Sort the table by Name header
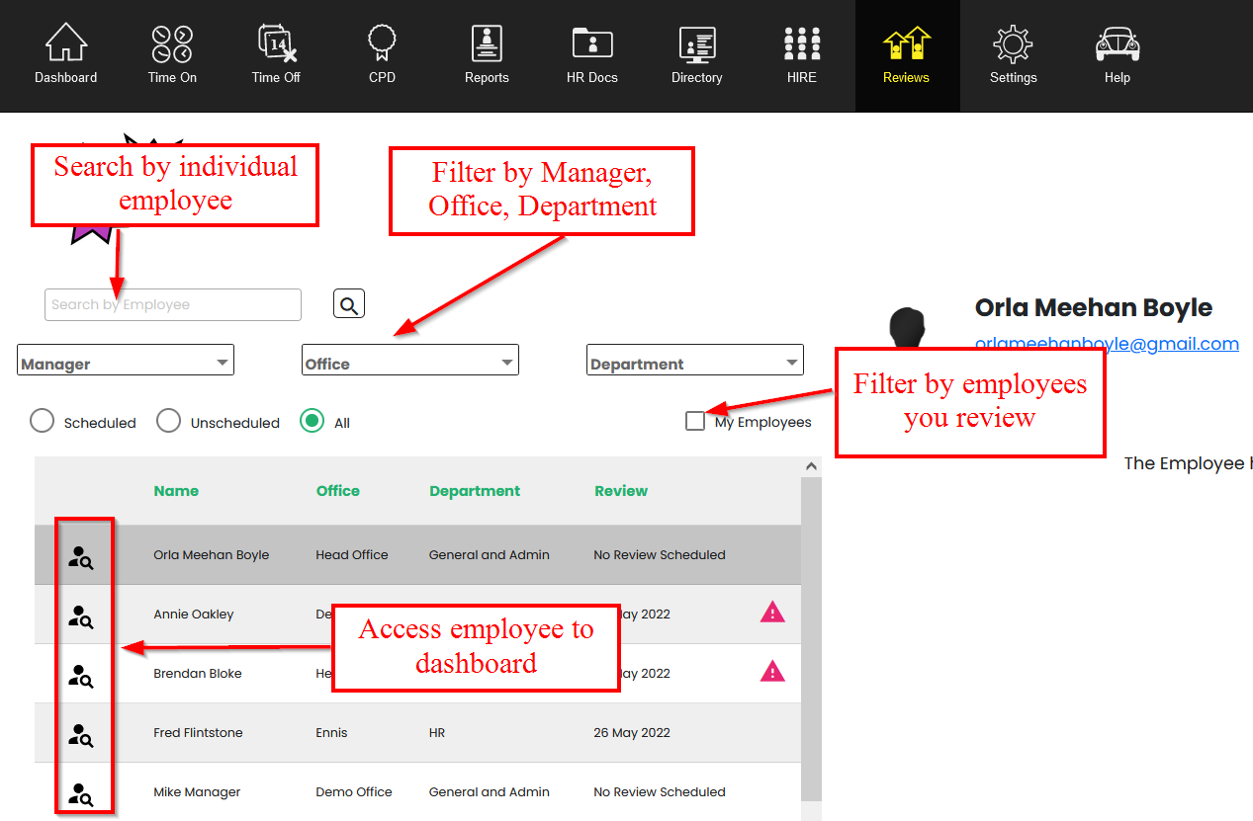The height and width of the screenshot is (821, 1253). pyautogui.click(x=176, y=491)
